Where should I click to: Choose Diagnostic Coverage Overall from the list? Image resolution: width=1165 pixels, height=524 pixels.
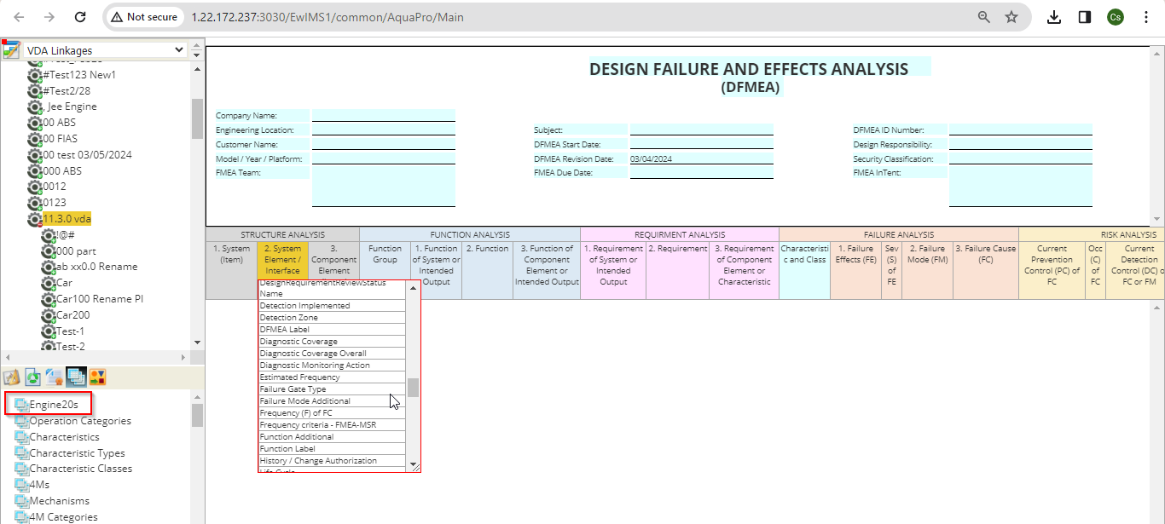coord(332,354)
